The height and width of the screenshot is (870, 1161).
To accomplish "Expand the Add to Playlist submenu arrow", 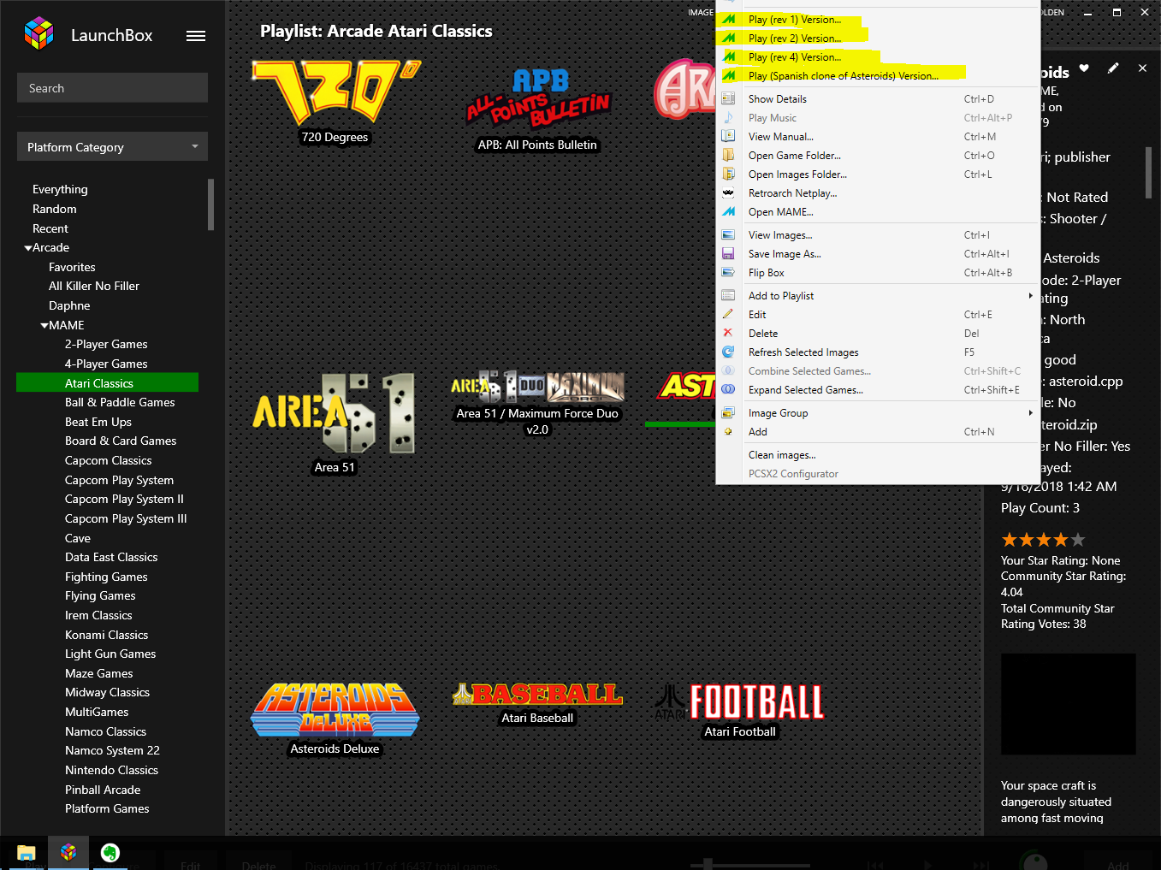I will [x=1030, y=295].
